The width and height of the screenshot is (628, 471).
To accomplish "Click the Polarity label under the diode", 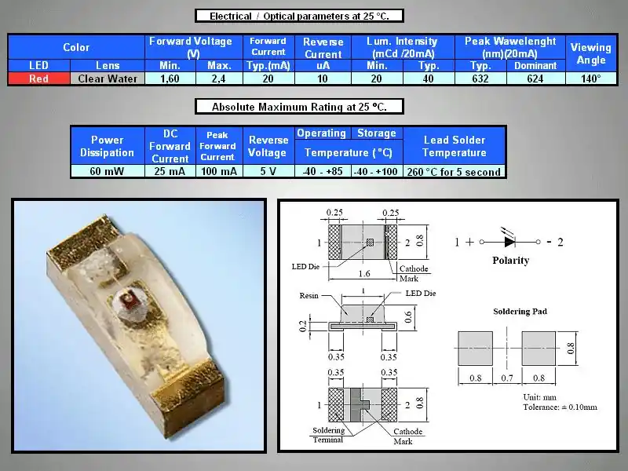I will 510,261.
